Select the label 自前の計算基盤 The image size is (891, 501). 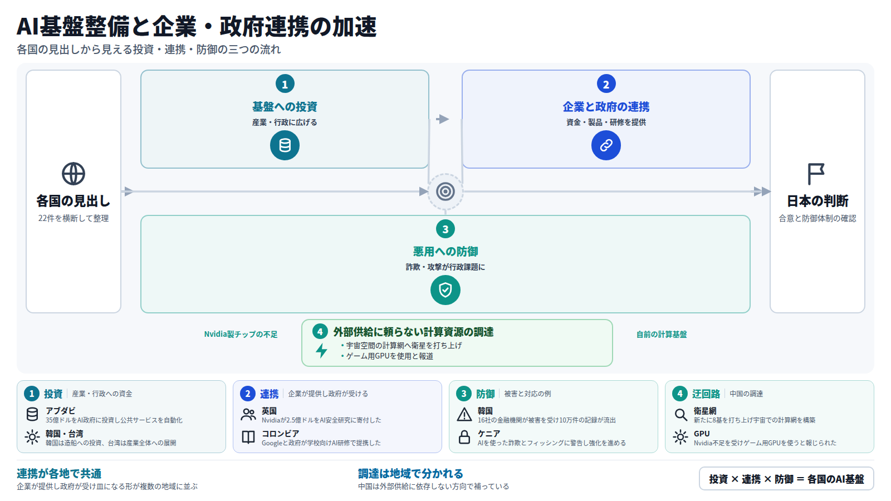pos(662,334)
